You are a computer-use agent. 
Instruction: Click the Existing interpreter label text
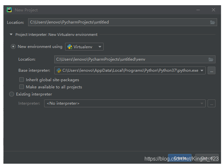click(x=34, y=94)
